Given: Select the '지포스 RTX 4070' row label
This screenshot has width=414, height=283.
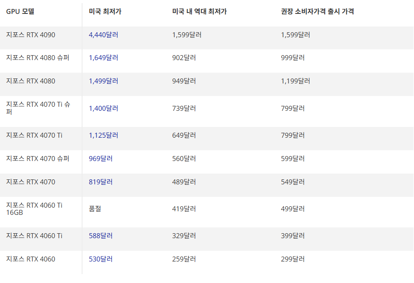Looking at the screenshot, I should coord(31,182).
